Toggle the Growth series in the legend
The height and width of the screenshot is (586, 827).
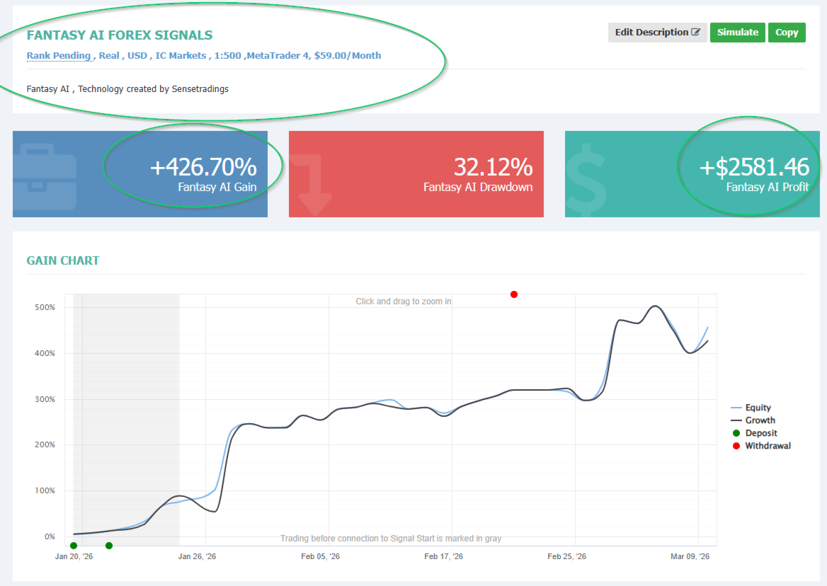coord(753,420)
